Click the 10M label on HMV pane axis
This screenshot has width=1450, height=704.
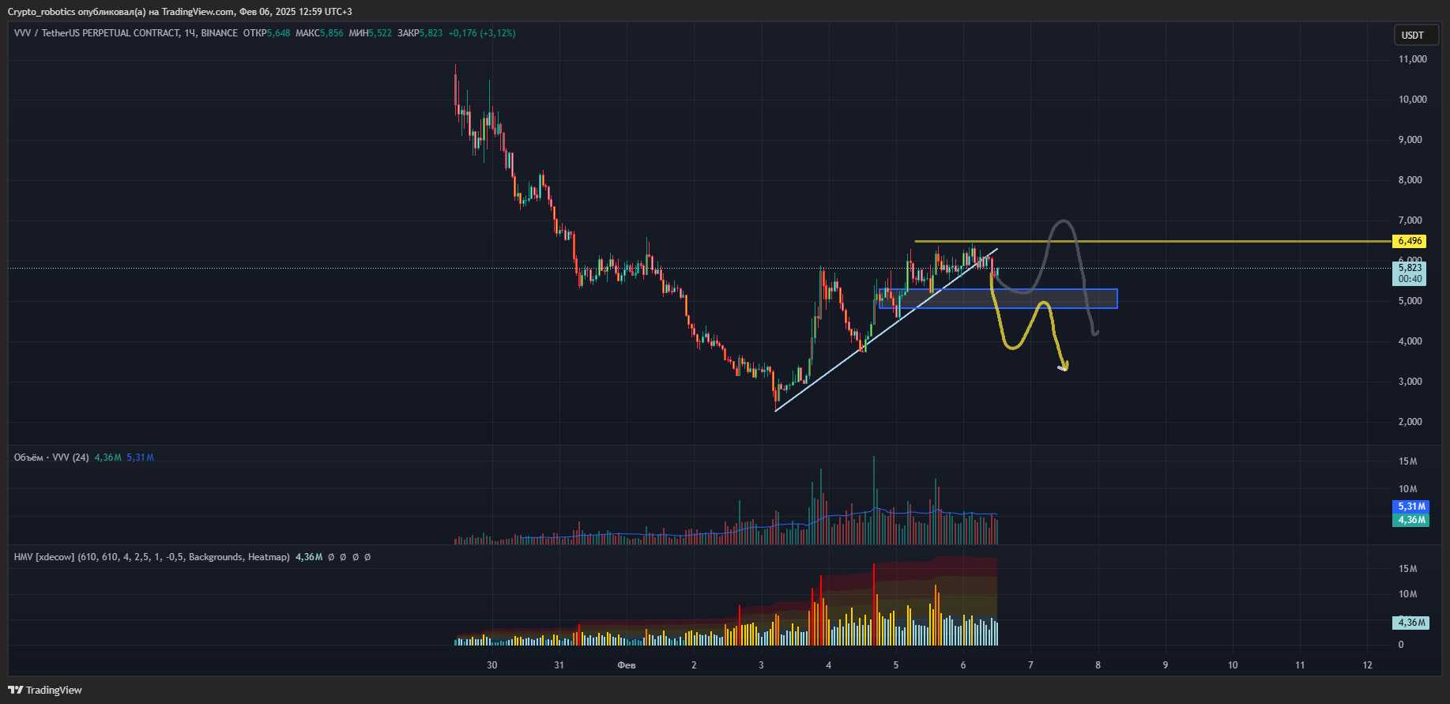click(x=1407, y=594)
